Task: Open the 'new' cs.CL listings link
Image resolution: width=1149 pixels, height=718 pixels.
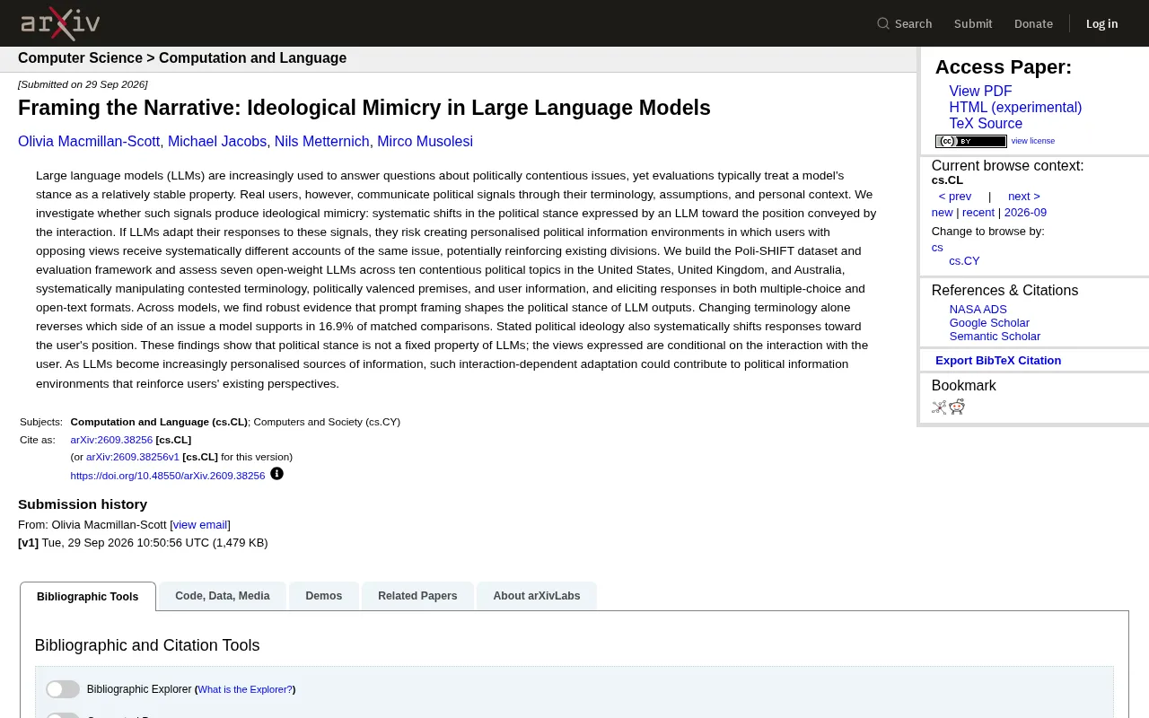Action: pyautogui.click(x=942, y=213)
